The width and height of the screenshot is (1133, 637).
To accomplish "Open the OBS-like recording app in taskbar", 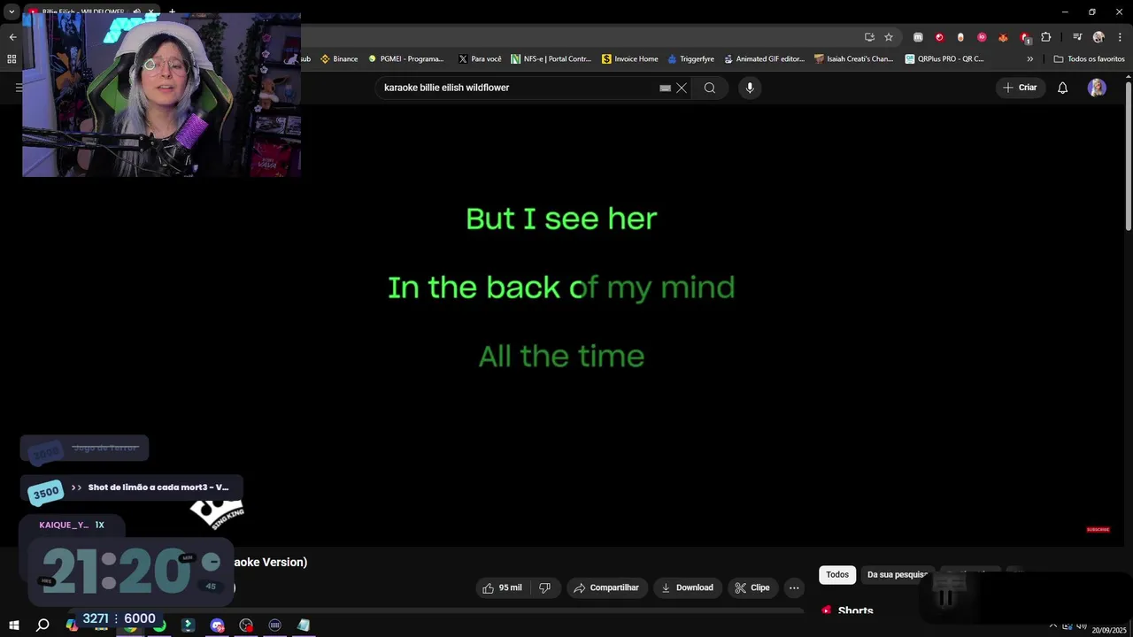I will (246, 625).
